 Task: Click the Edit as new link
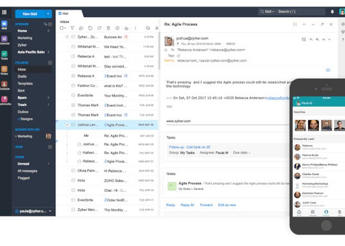coord(227,205)
